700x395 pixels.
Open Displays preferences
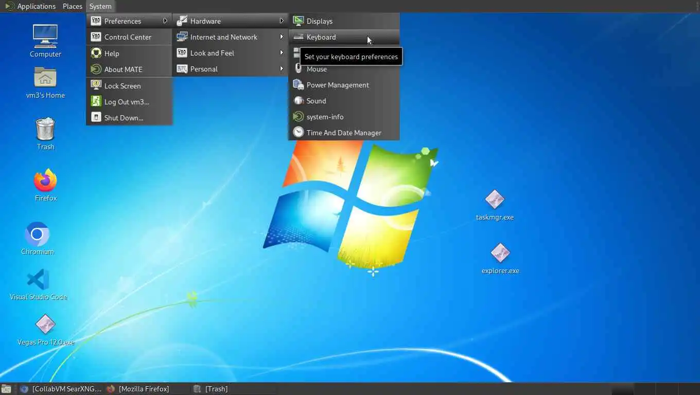[344, 21]
